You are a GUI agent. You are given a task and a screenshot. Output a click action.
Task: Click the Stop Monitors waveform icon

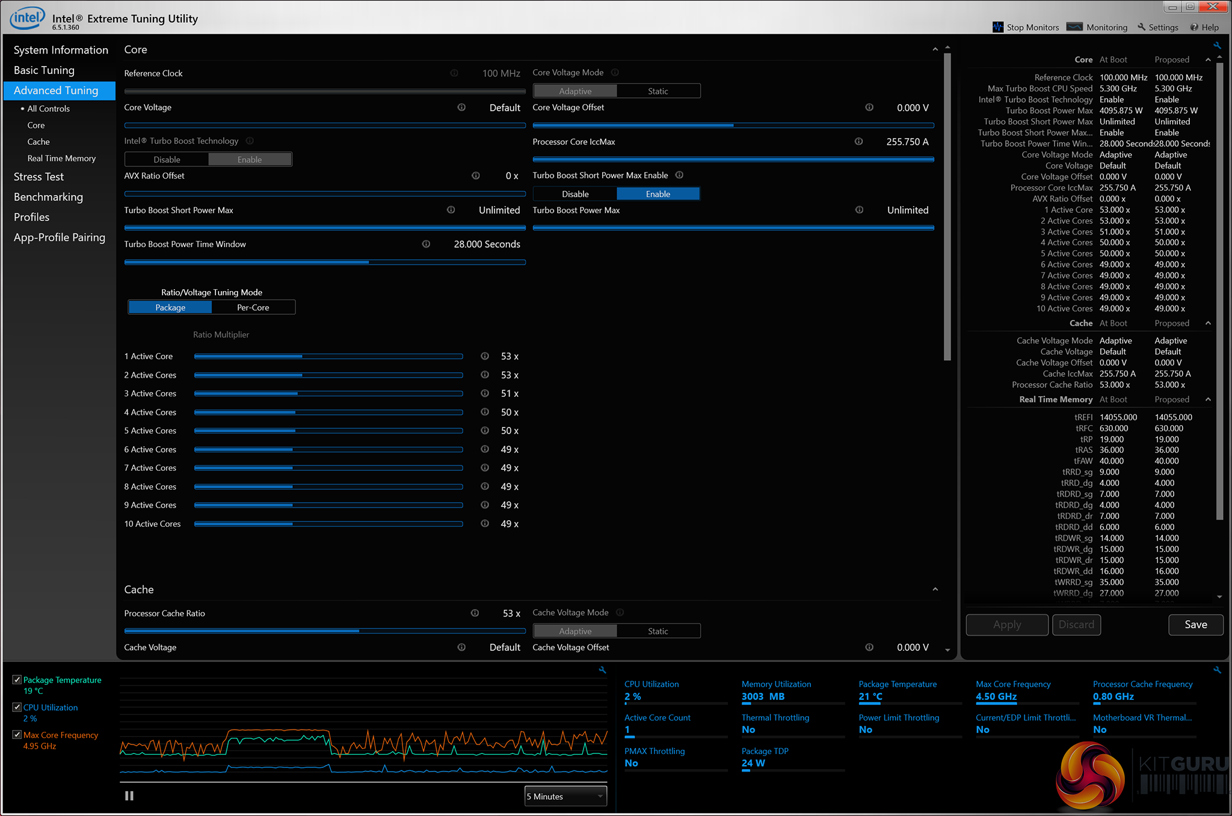tap(998, 27)
